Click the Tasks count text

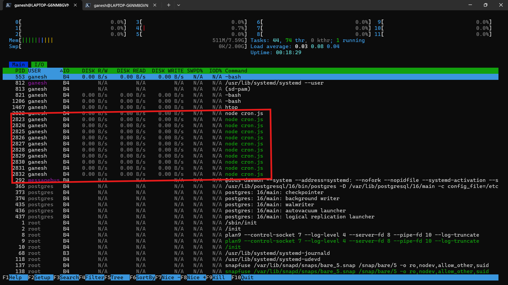[x=308, y=40]
